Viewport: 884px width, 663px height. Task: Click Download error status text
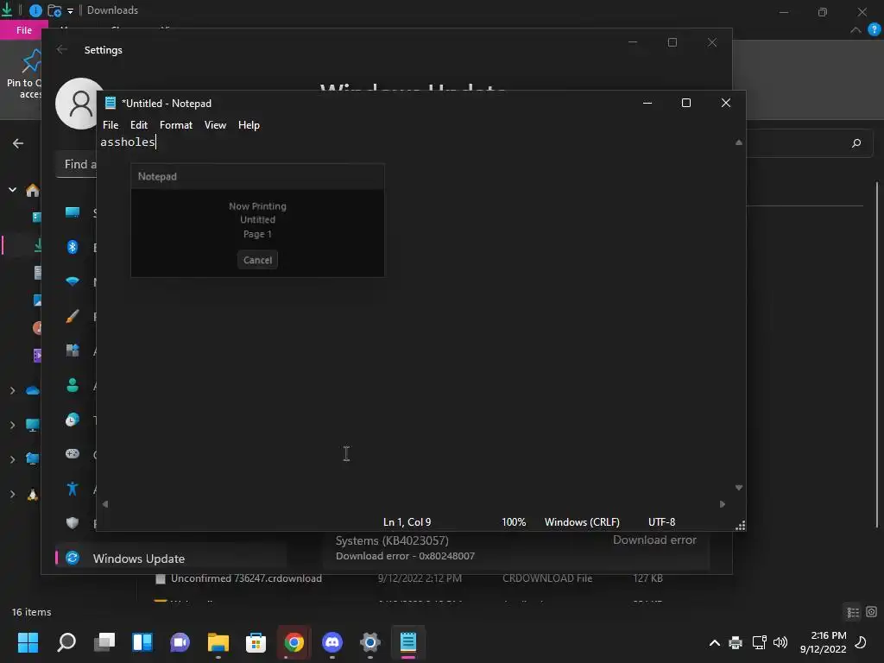pos(654,540)
